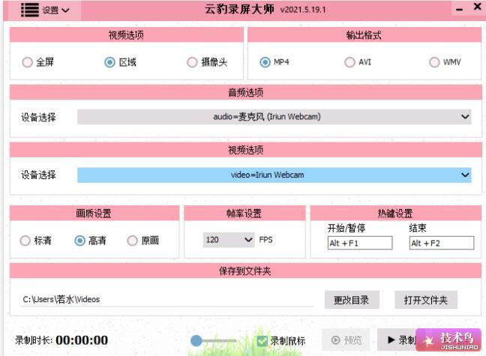486x356 pixels.
Task: Click the 视频选项 header above recording modes
Action: tap(126, 35)
